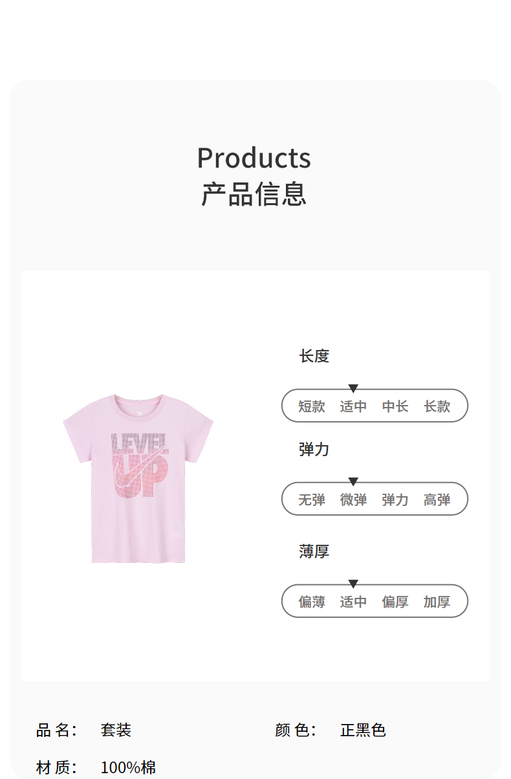This screenshot has width=511, height=779.
Task: Select 短款 in the length scale
Action: pyautogui.click(x=312, y=406)
